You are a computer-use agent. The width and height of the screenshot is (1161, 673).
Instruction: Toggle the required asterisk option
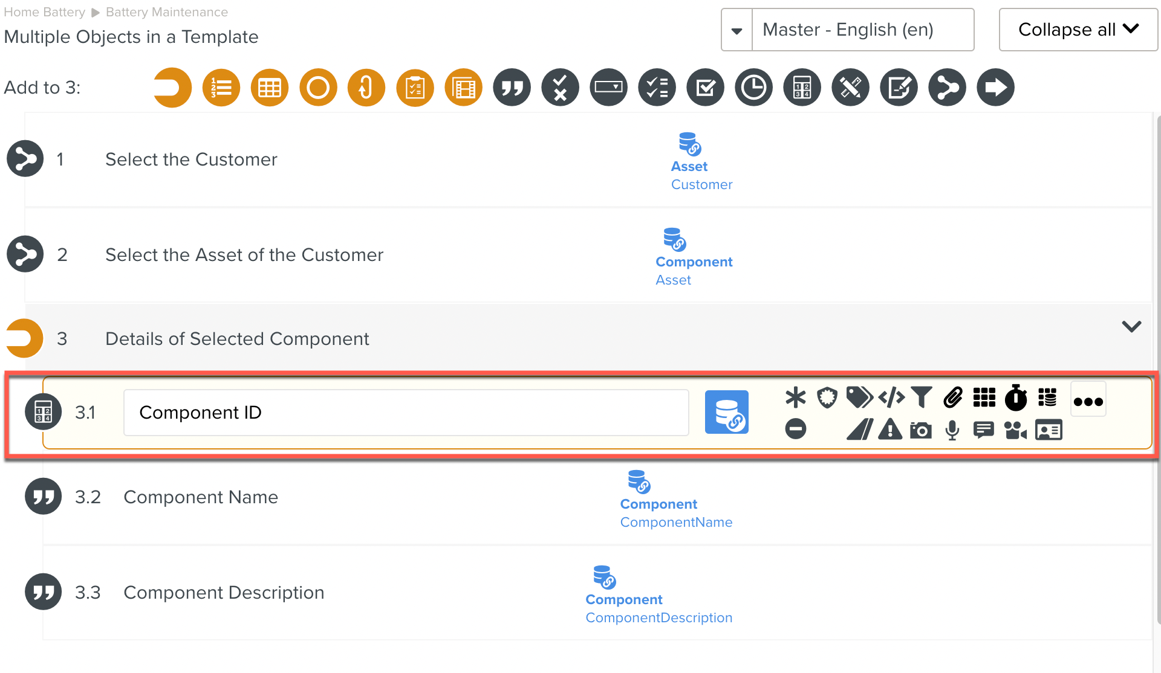[796, 398]
